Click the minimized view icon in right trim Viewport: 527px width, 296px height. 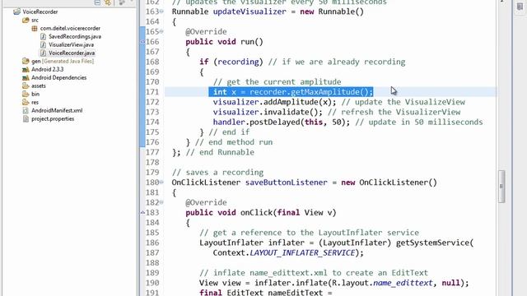point(520,7)
